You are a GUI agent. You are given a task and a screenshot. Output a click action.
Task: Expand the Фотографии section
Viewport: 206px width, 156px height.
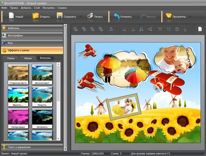click(32, 36)
